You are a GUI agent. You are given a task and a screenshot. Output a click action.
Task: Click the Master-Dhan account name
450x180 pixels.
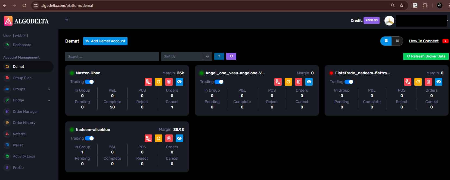click(x=88, y=73)
